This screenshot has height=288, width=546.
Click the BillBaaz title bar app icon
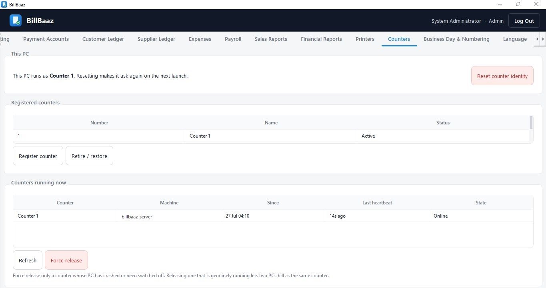pos(4,4)
